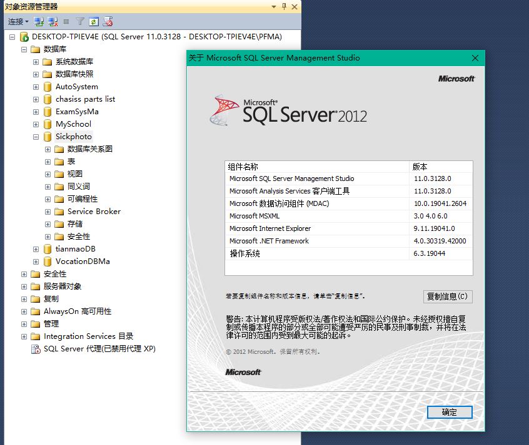The width and height of the screenshot is (529, 445).
Task: Click the Disconnect server icon
Action: (53, 22)
